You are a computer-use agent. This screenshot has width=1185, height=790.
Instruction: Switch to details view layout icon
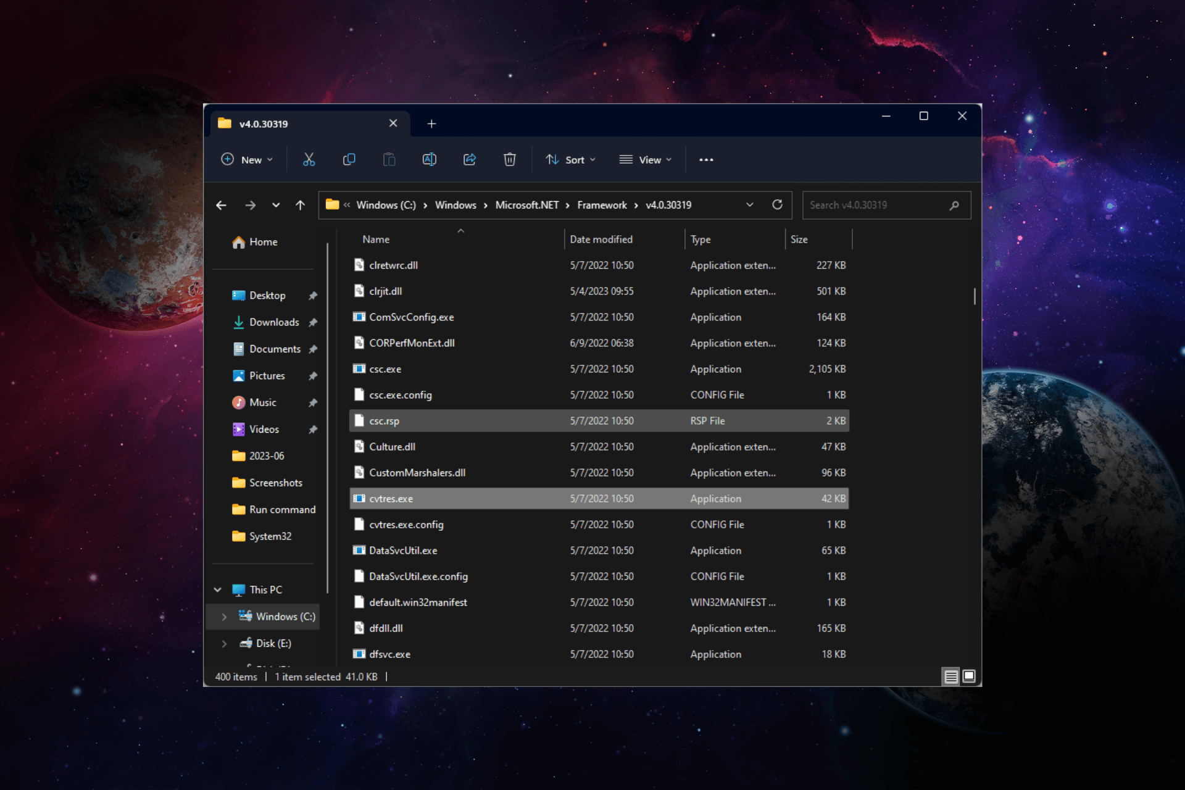pyautogui.click(x=951, y=677)
